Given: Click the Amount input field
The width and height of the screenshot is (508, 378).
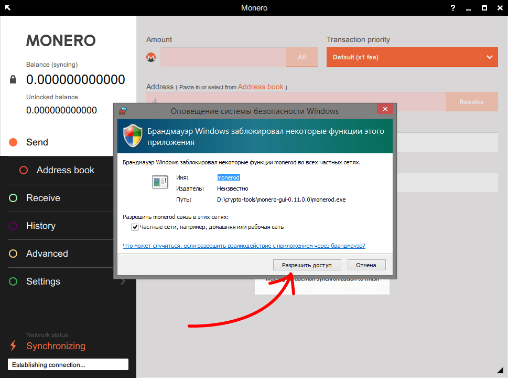Looking at the screenshot, I should point(223,57).
